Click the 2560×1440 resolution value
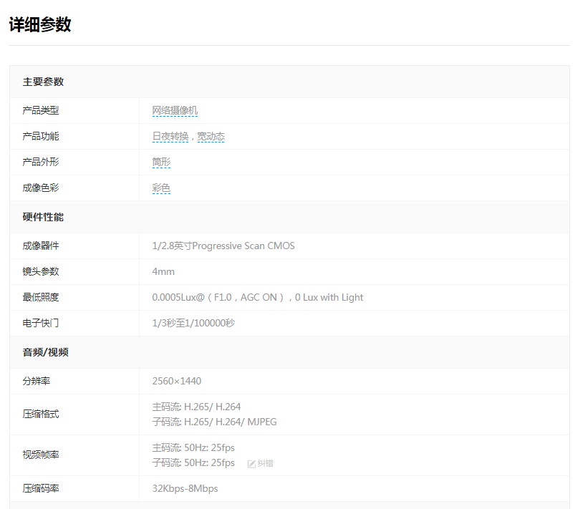Screen dimensions: 575x509 tap(176, 381)
